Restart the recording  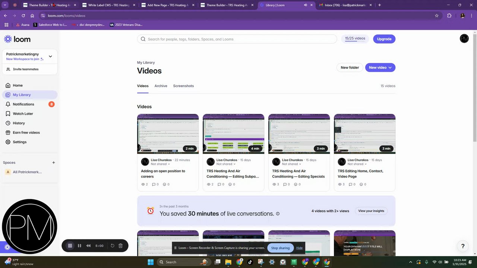coord(113,246)
